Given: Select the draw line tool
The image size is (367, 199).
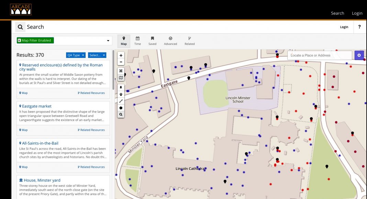Looking at the screenshot, I should tap(121, 101).
